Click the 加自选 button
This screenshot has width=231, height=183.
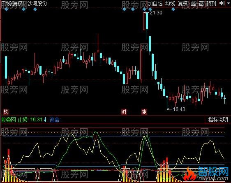pyautogui.click(x=155, y=3)
